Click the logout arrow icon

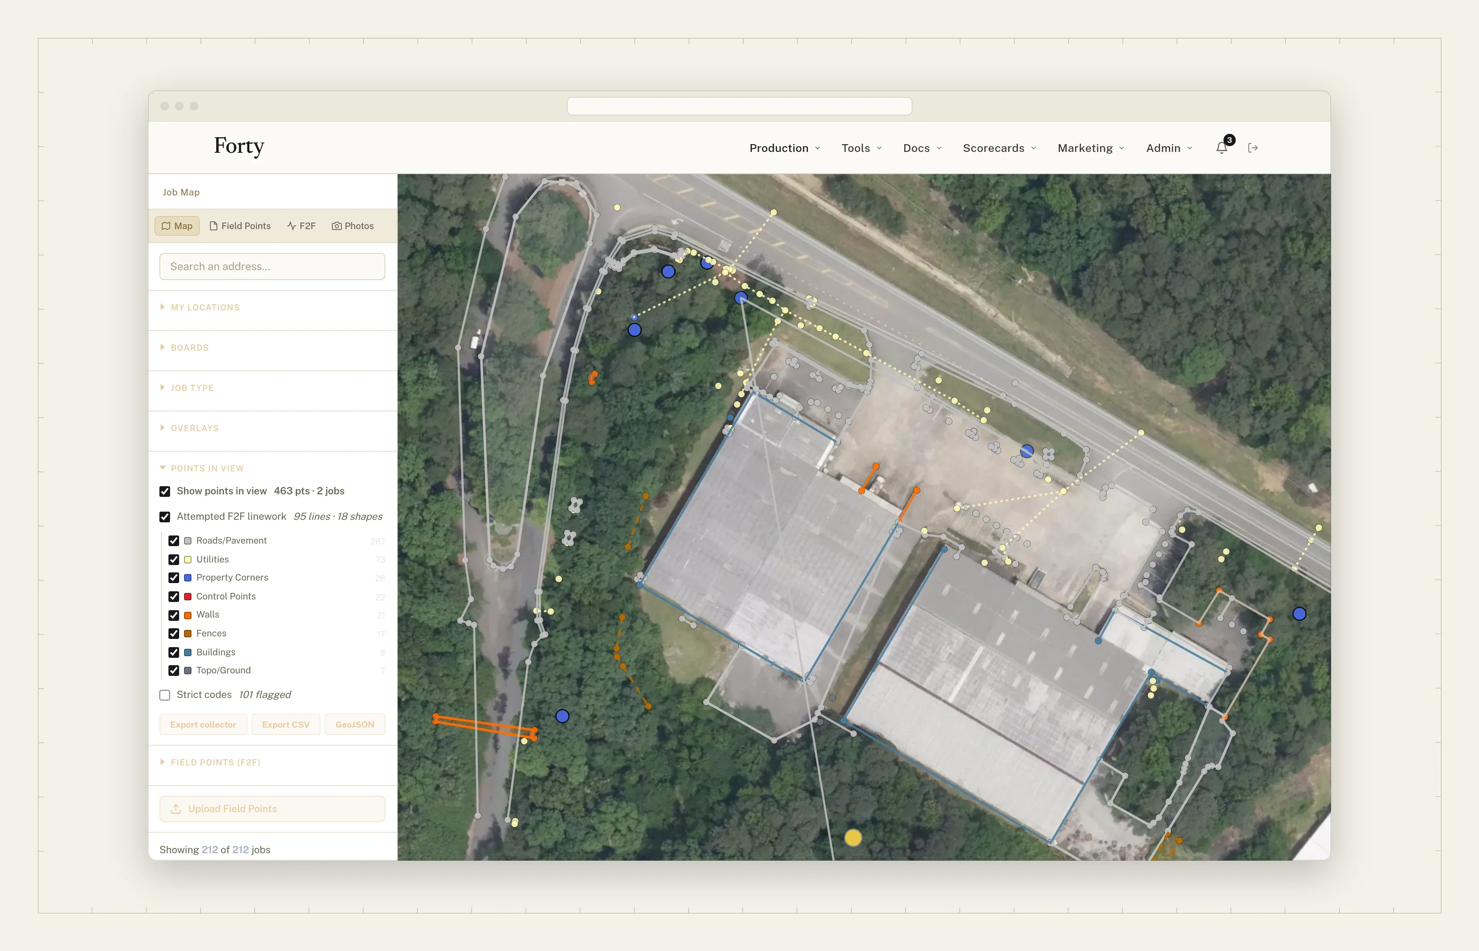[1253, 147]
